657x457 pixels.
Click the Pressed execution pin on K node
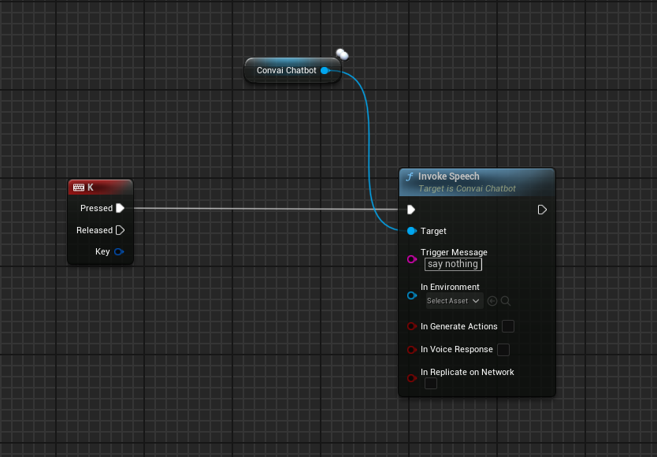point(120,208)
